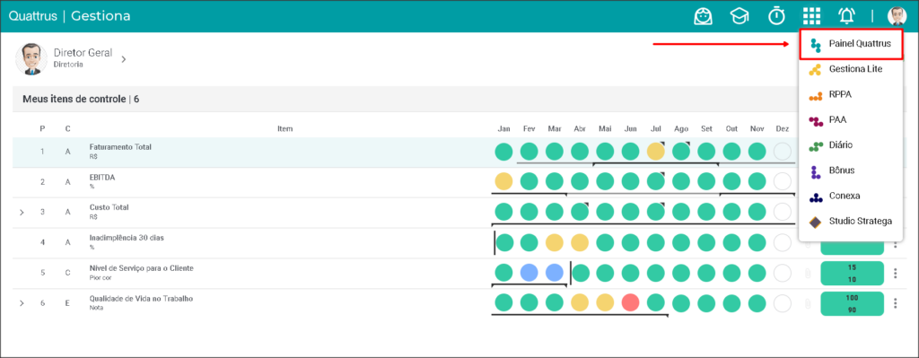Open more options for Qualidade de Vida row
Viewport: 919px width, 358px height.
click(x=895, y=303)
